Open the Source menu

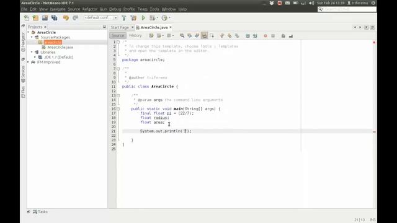tap(74, 9)
